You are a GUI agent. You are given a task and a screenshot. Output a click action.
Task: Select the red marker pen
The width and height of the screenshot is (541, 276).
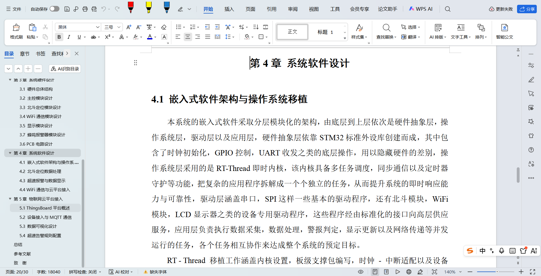click(x=131, y=7)
